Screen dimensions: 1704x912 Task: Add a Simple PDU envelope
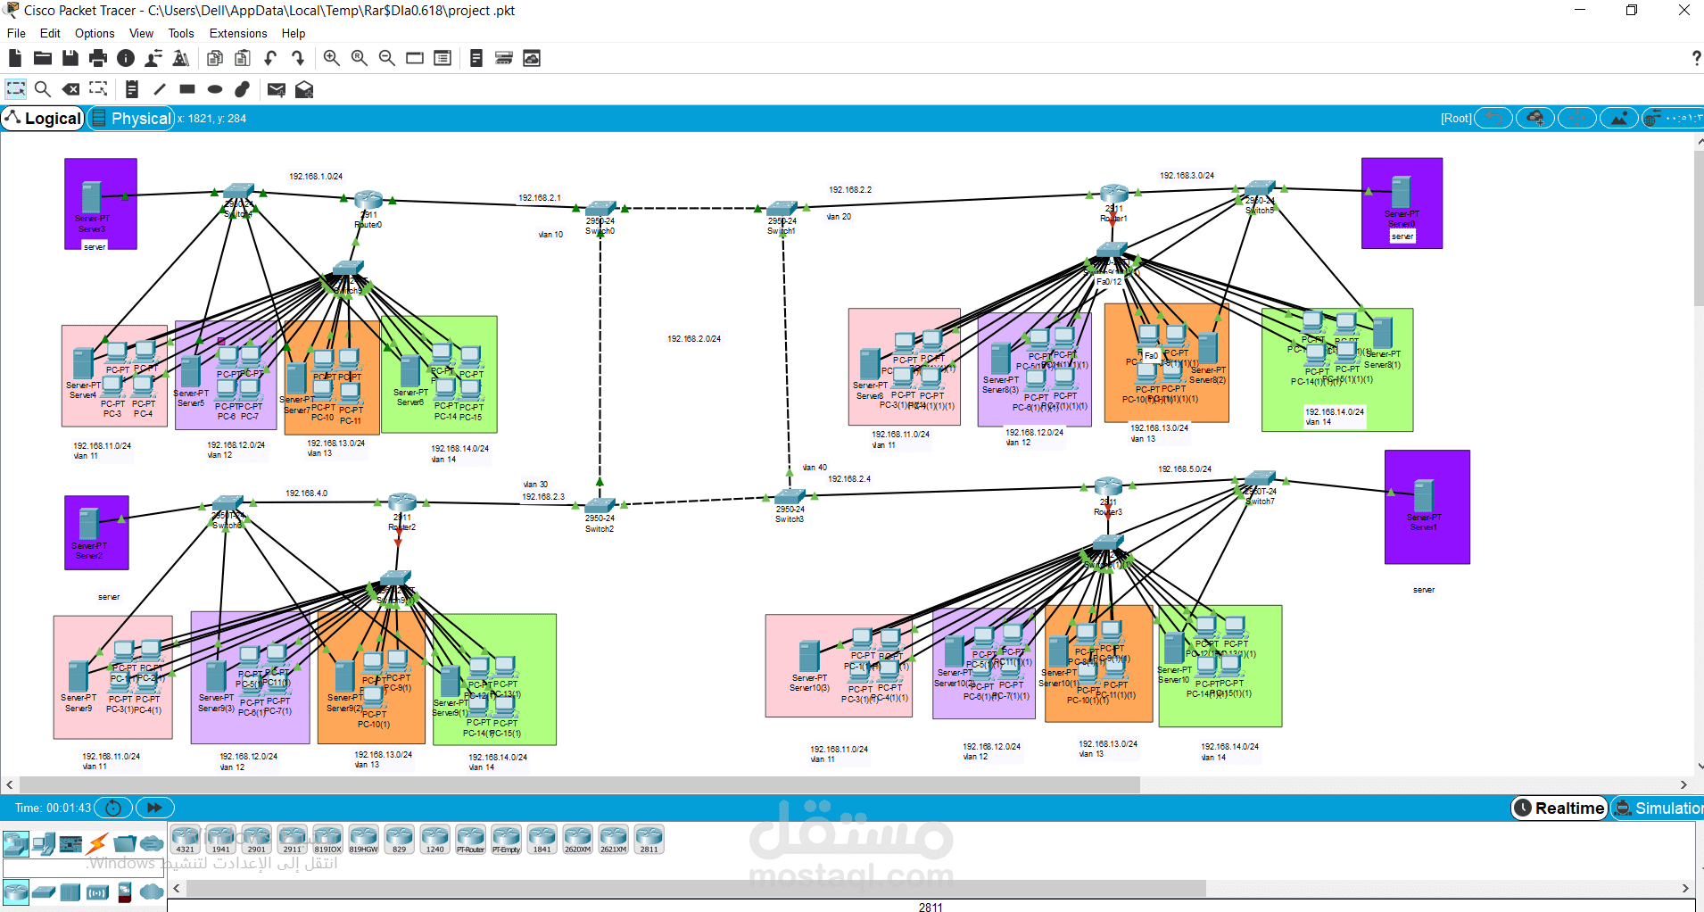[277, 89]
